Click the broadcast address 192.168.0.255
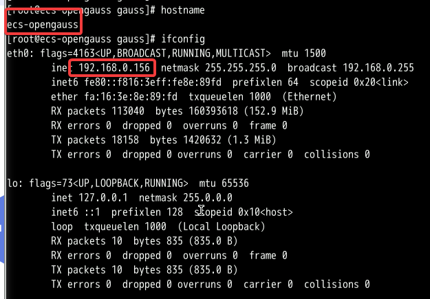The image size is (430, 299). tap(376, 68)
